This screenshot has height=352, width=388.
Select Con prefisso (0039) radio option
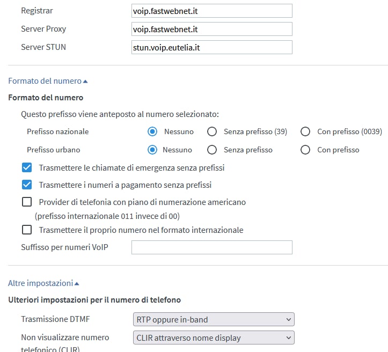[305, 131]
